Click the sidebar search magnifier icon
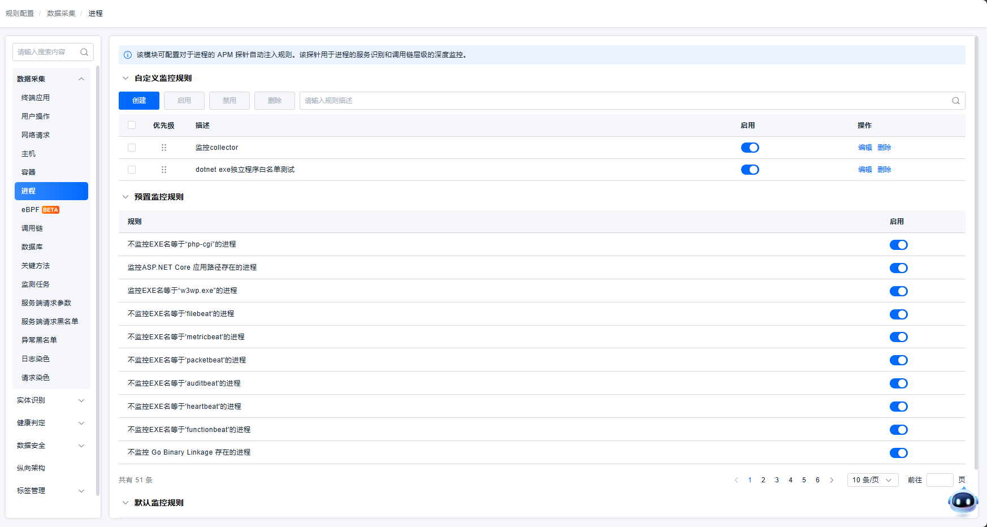987x527 pixels. pos(84,52)
